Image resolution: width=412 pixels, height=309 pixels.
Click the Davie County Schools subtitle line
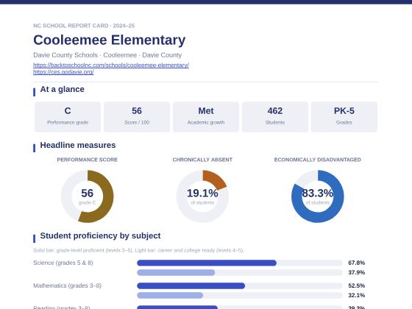click(107, 55)
